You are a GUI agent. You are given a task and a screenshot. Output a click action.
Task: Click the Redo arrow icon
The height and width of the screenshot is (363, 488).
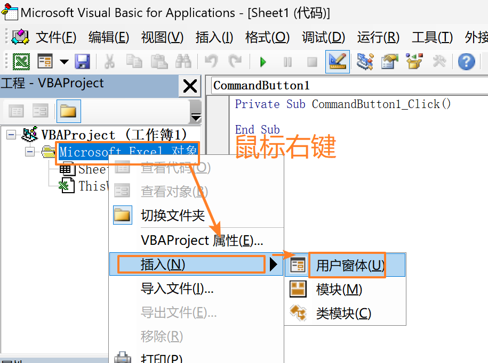coord(235,62)
